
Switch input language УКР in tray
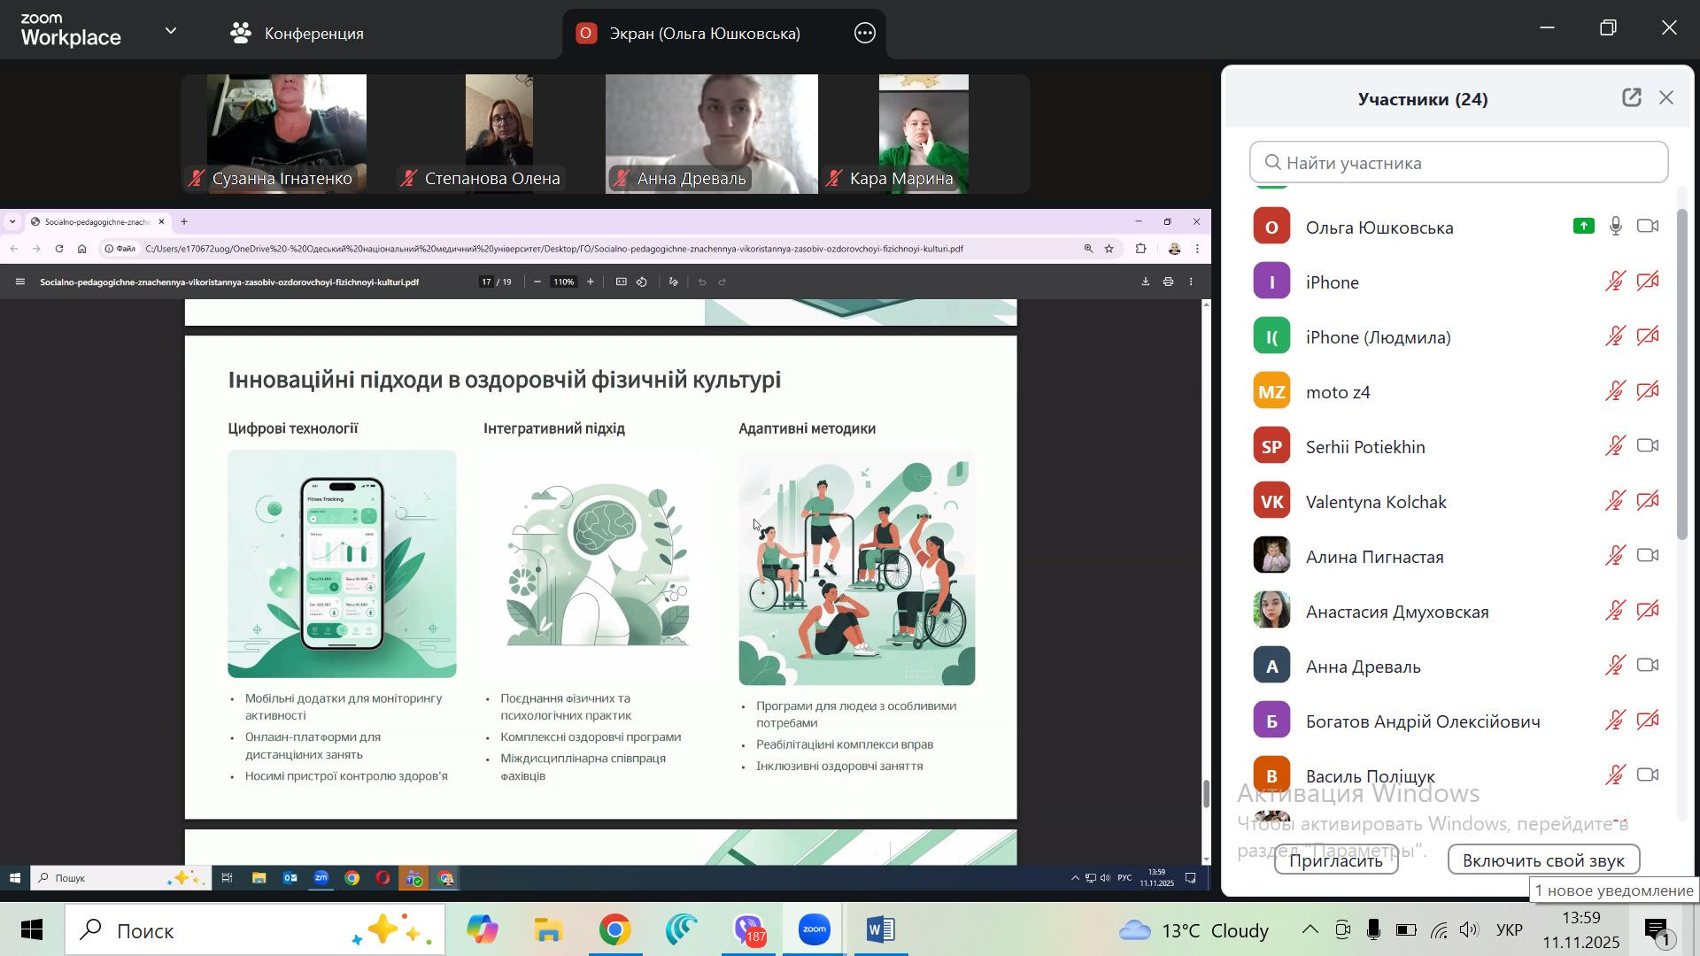(x=1509, y=930)
